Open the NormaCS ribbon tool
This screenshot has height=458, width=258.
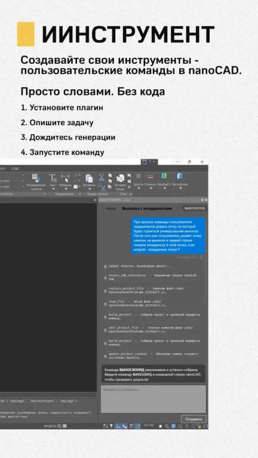[x=164, y=182]
